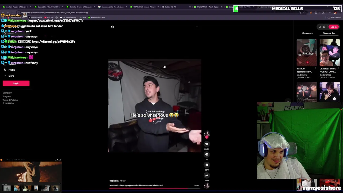343x193 pixels.
Task: Click the #samandcolby hashtag in the caption
Action: 116,185
